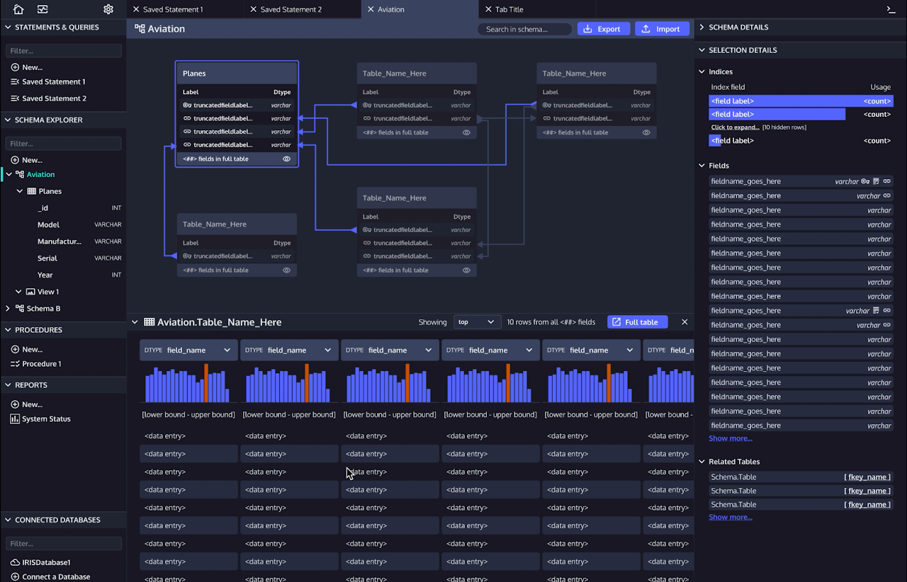Click the Aviation schema icon in tree

click(20, 174)
